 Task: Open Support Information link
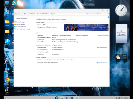click(x=103, y=35)
